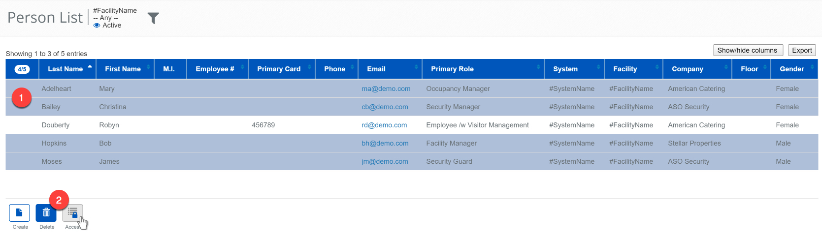Image resolution: width=822 pixels, height=238 pixels.
Task: Open ma@demo.com email link
Action: [386, 89]
